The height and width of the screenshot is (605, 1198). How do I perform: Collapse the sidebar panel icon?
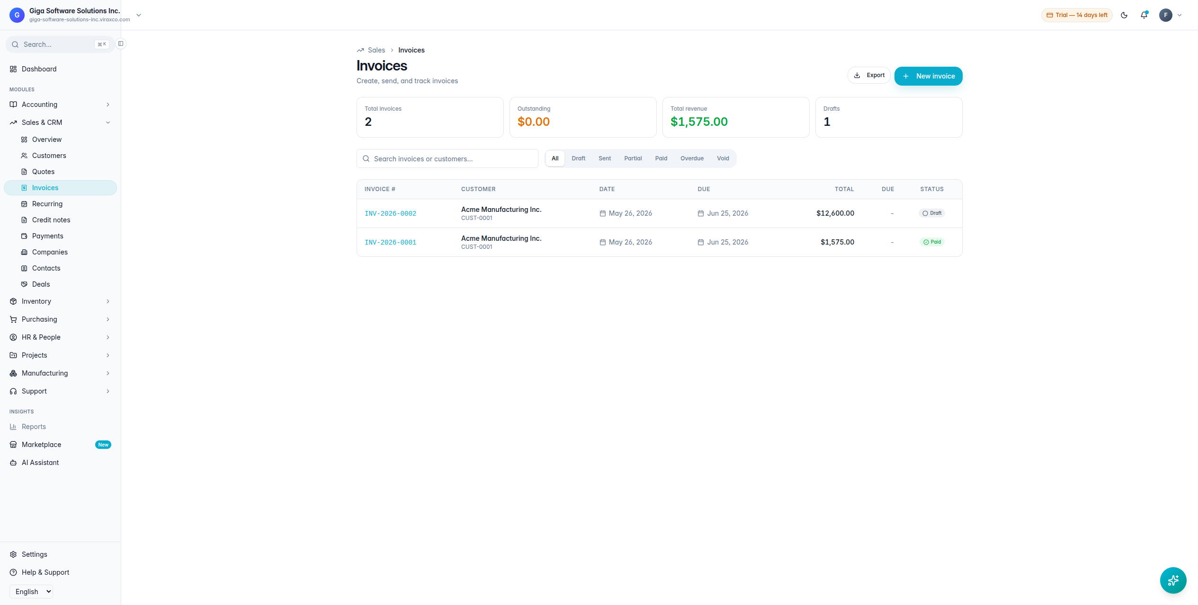click(x=121, y=44)
